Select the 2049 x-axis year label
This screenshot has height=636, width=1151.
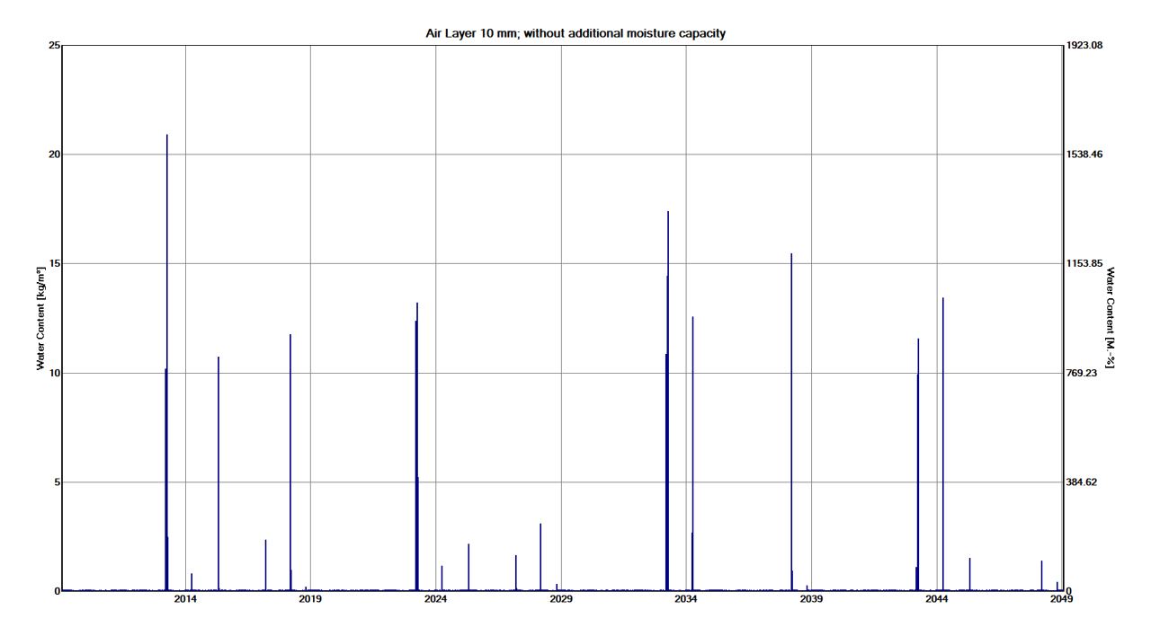(x=1060, y=599)
